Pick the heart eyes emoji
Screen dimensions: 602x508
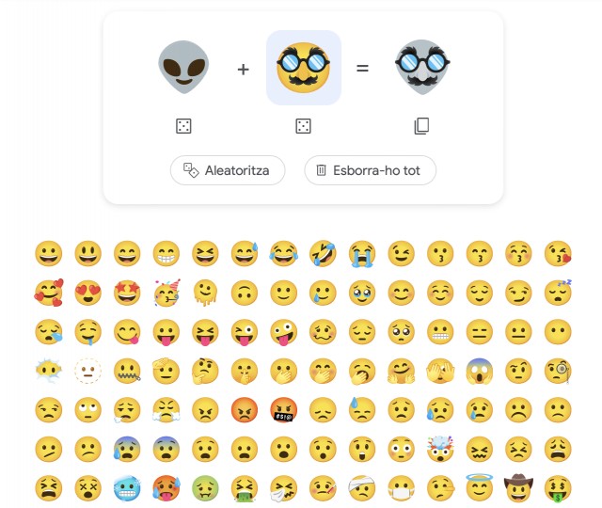[x=87, y=293]
